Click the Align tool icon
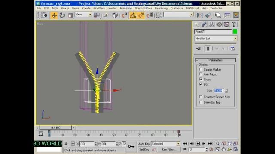This screenshot has height=154, width=275. (208, 15)
